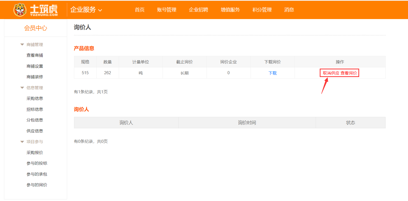Screen dimensions: 408x201
Task: Select 增值服务 in the navigation bar
Action: [230, 10]
